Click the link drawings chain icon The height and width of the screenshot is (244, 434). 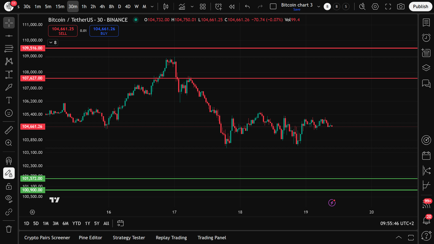9,212
